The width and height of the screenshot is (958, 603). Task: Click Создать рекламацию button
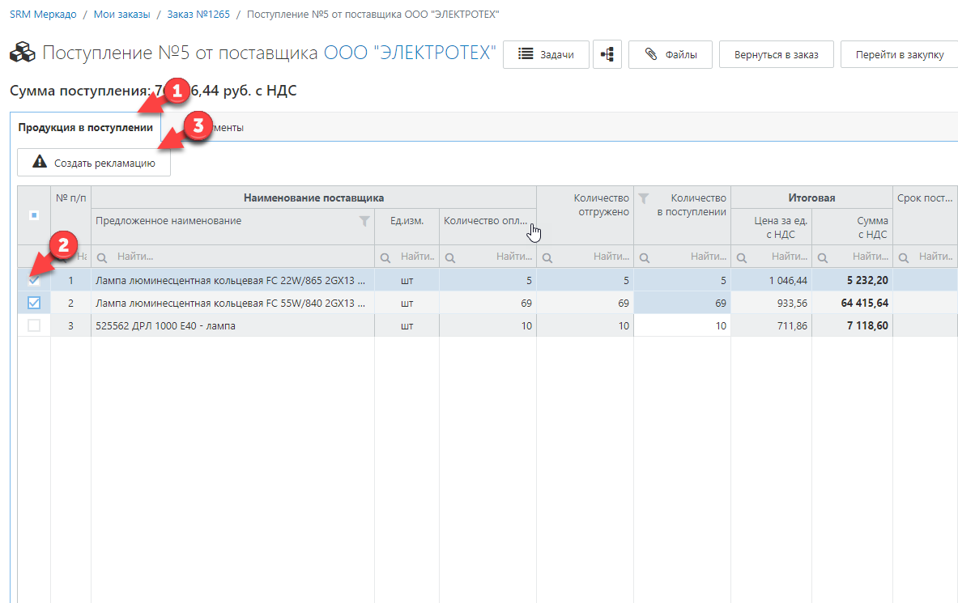click(x=94, y=163)
